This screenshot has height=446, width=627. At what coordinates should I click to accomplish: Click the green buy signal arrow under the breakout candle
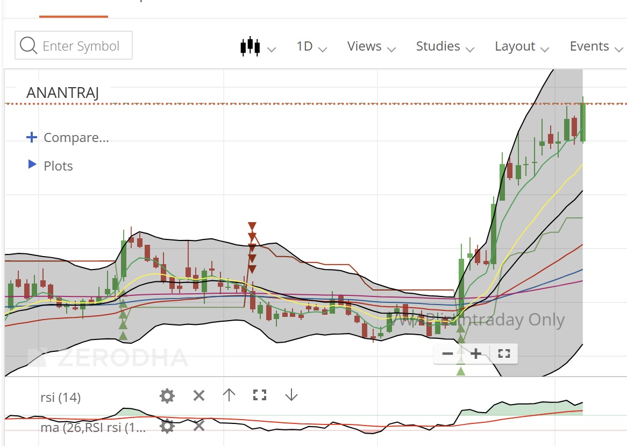461,329
